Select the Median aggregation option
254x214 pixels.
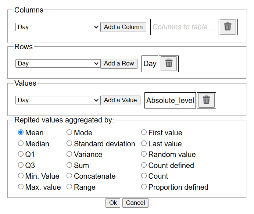21,143
